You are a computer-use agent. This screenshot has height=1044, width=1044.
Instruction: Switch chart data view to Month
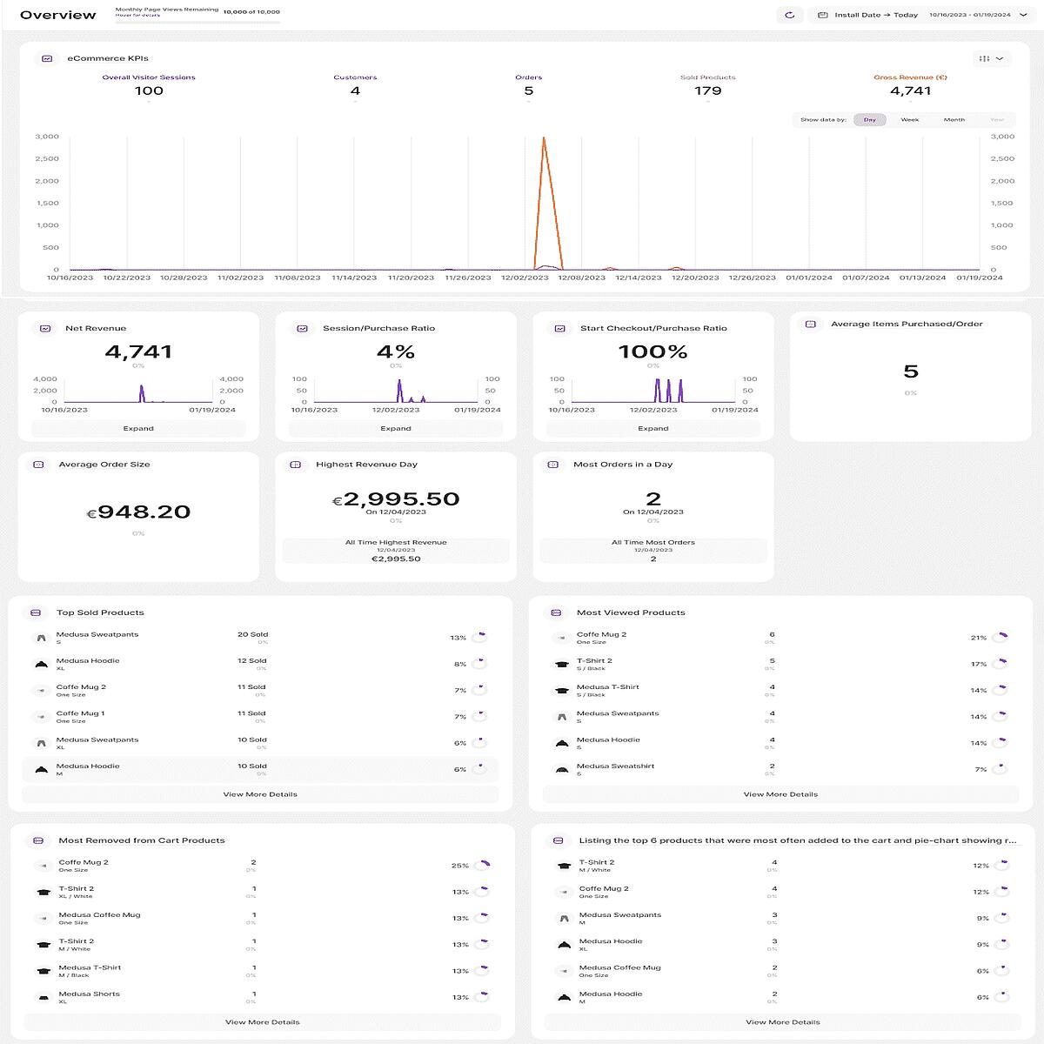[x=954, y=119]
